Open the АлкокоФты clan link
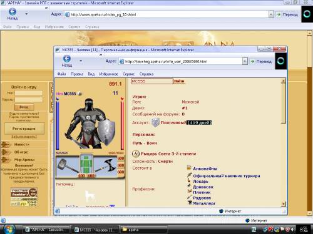 pos(205,168)
